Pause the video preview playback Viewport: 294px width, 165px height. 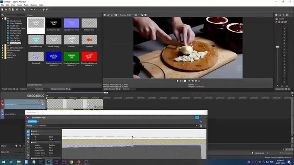[181, 81]
